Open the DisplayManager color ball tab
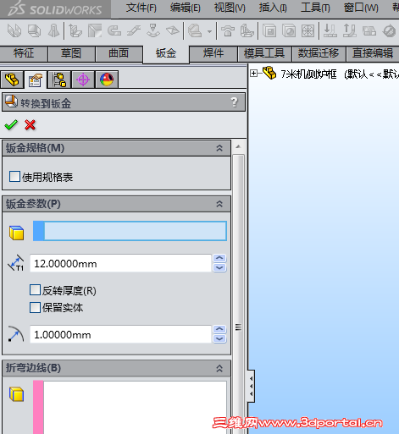The image size is (399, 434). [107, 80]
